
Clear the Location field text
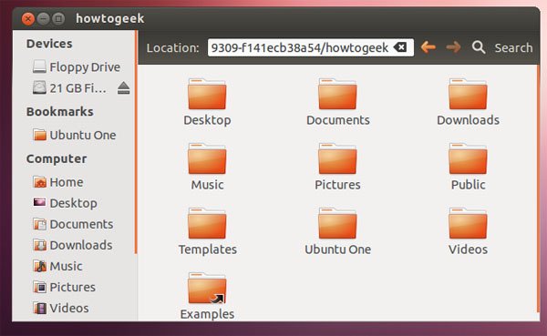[x=400, y=47]
